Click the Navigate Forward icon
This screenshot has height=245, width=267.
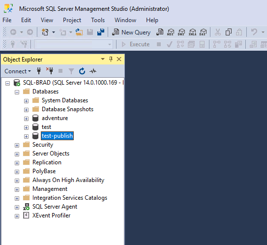pyautogui.click(x=30, y=32)
